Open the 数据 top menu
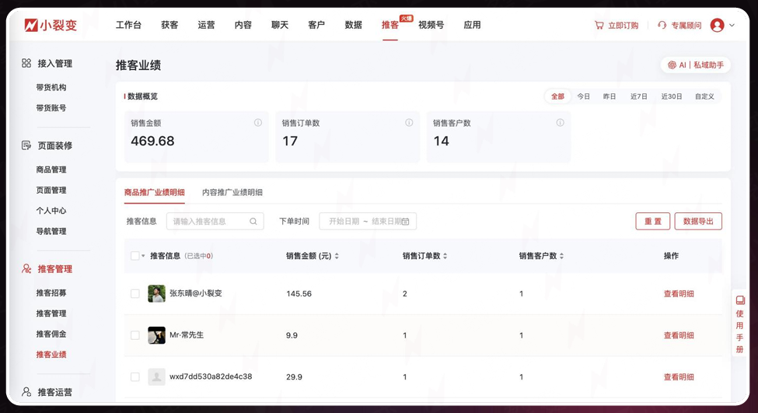Viewport: 758px width, 413px height. coord(353,25)
